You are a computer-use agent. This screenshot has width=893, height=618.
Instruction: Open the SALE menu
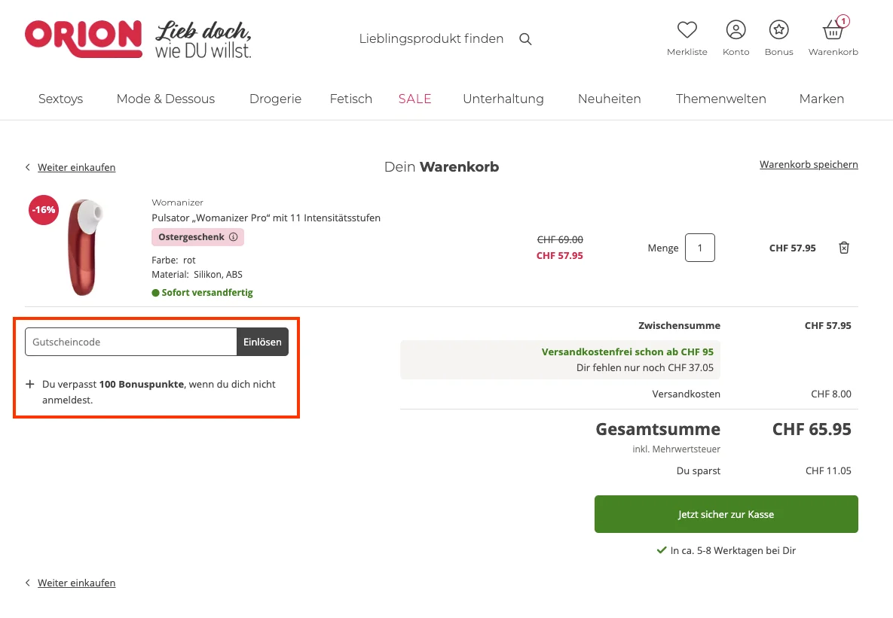coord(414,99)
